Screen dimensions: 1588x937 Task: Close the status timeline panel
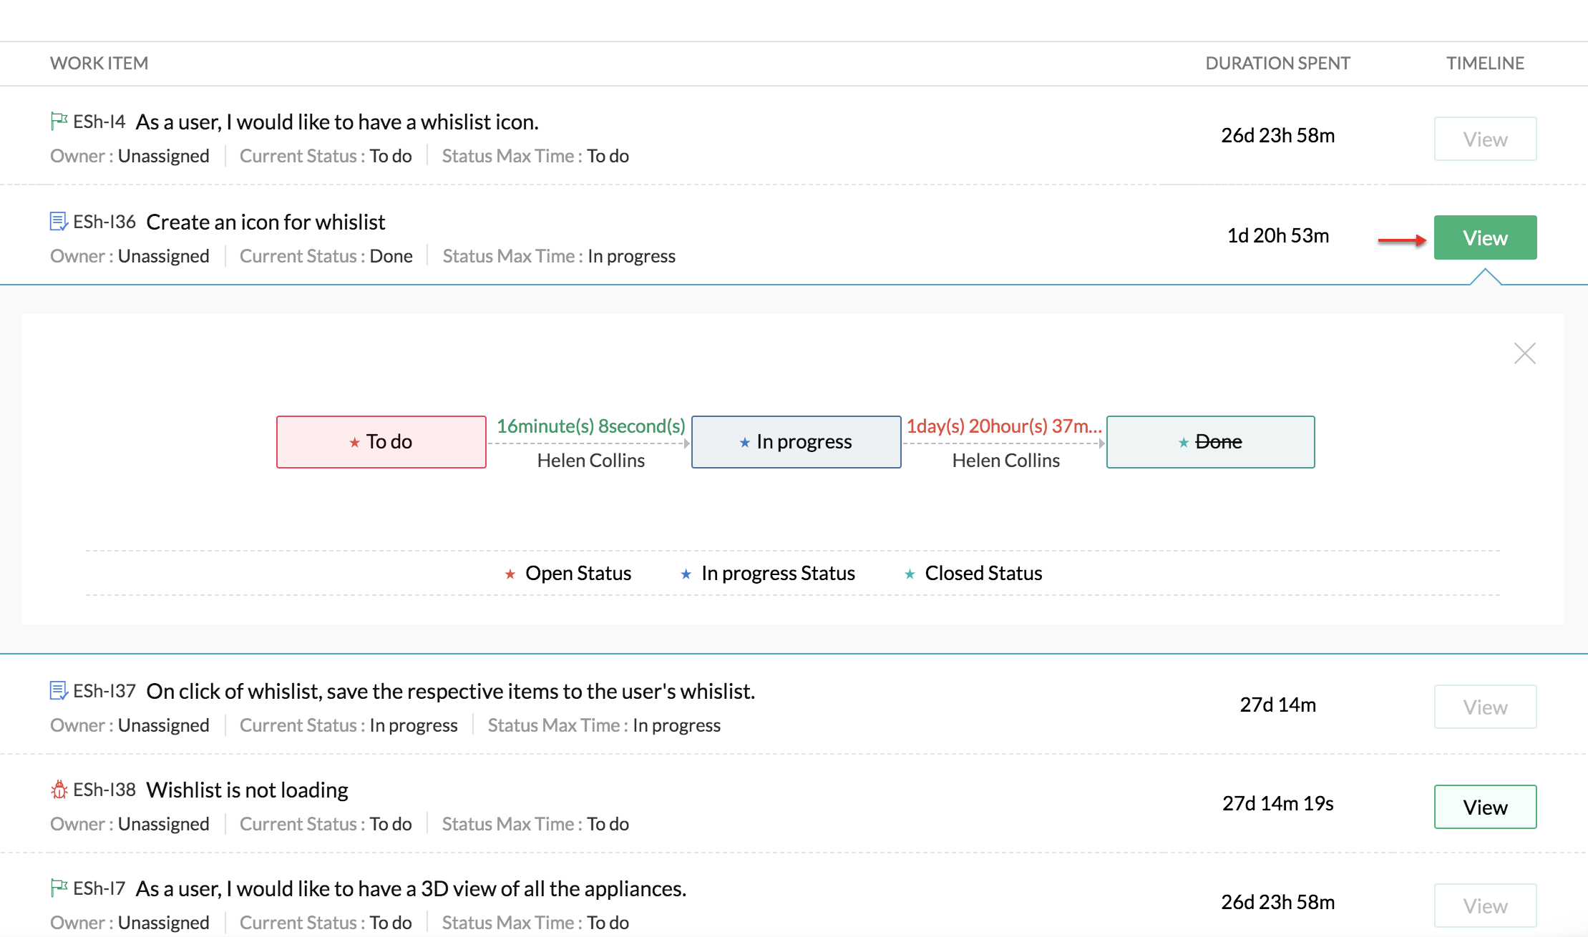click(x=1524, y=353)
